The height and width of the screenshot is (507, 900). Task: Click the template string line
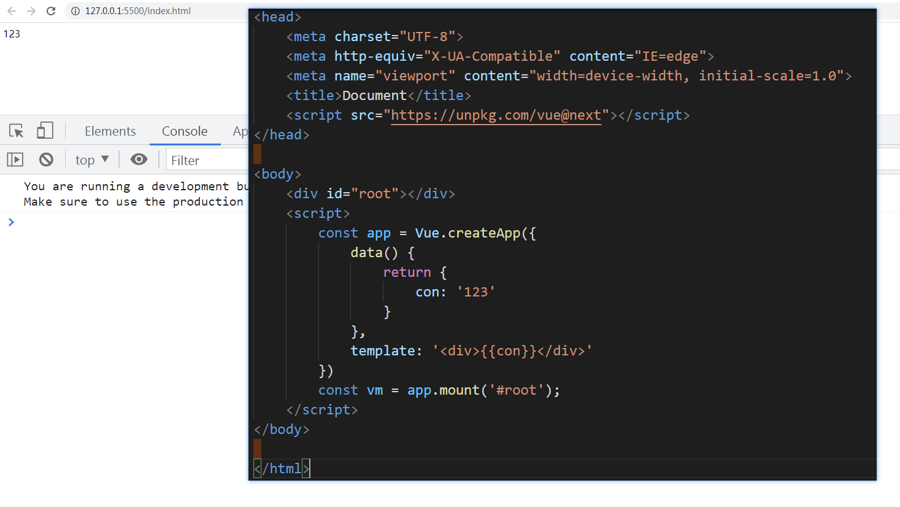pyautogui.click(x=471, y=351)
